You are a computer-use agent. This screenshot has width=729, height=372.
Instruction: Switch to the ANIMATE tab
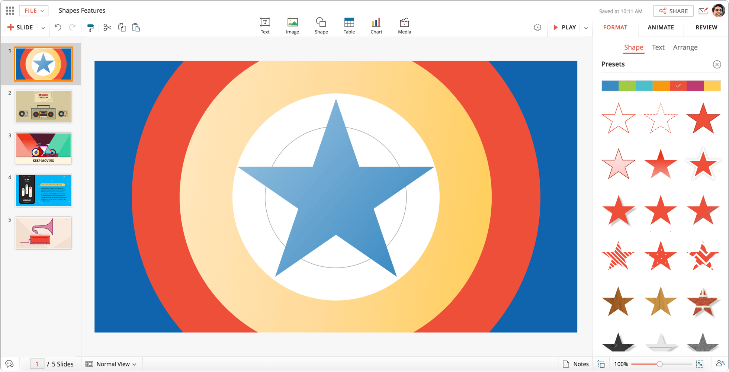coord(661,27)
